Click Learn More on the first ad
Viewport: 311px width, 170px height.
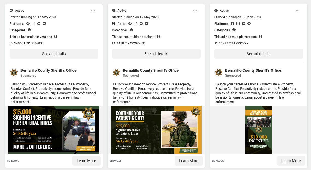point(86,161)
